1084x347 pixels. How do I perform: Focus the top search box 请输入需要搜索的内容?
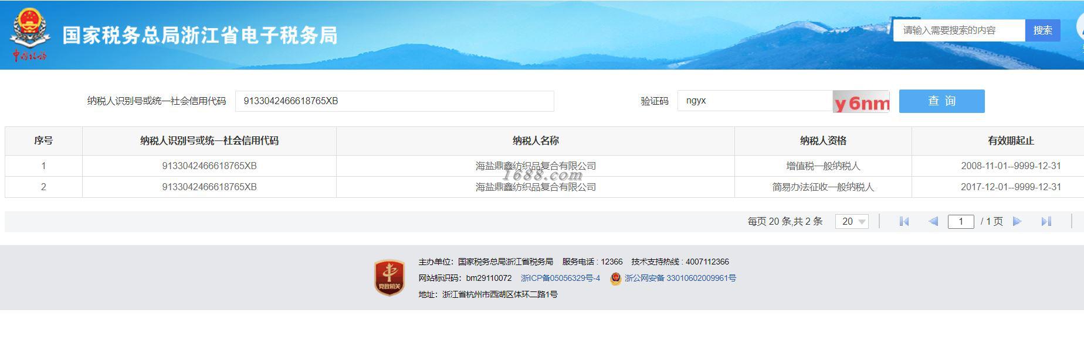click(959, 30)
